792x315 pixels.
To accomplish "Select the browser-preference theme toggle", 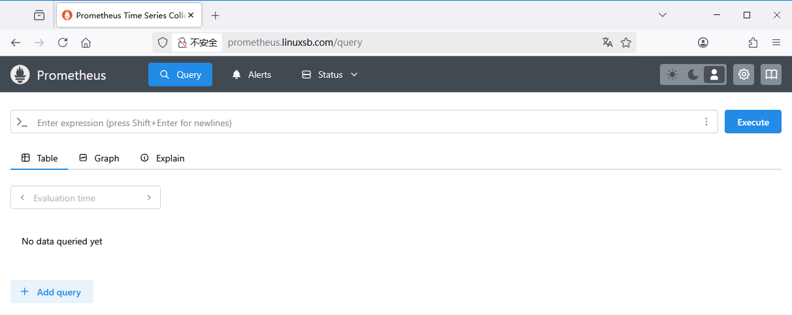I will tap(714, 75).
